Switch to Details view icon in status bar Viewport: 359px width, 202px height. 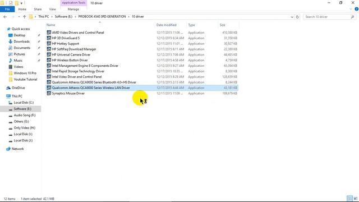[x=349, y=199]
